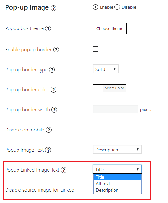This screenshot has width=168, height=203.
Task: Open the Solid border type dropdown
Action: [x=106, y=69]
